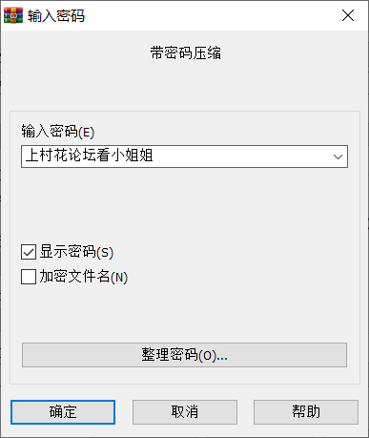The image size is (369, 438).
Task: Open 帮助 for the password dialog
Action: 306,412
